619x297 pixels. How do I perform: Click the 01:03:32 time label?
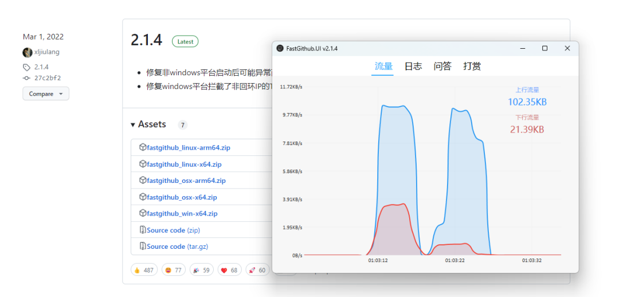tap(532, 261)
